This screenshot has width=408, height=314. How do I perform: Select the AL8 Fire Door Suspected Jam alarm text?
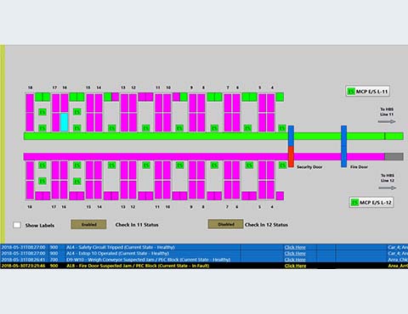[x=138, y=266]
